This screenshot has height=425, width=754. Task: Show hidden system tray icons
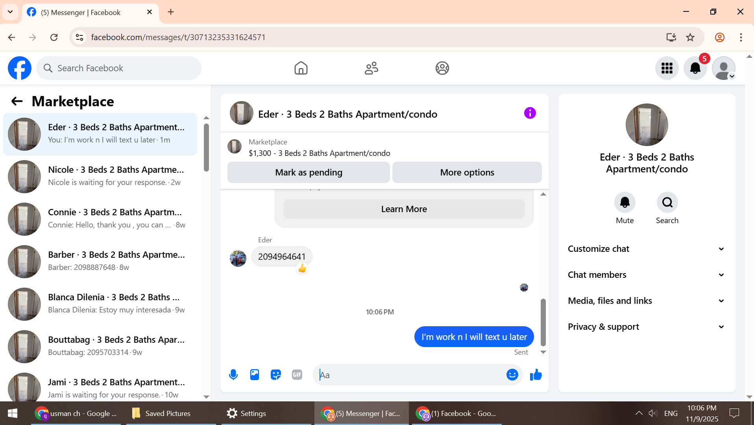(x=639, y=413)
